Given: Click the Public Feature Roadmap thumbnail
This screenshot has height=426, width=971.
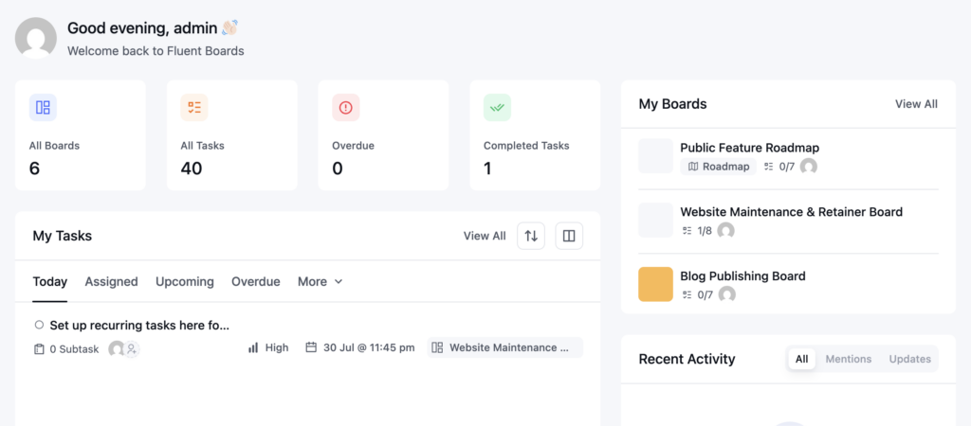Looking at the screenshot, I should pos(656,156).
